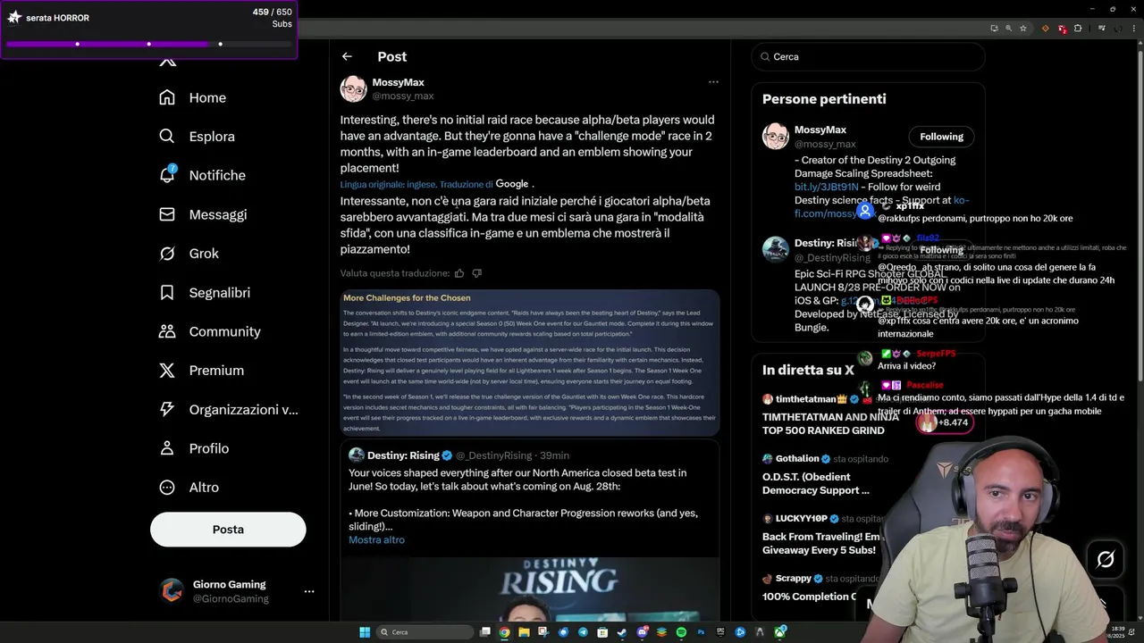Click the Valuta questa traduzione label
This screenshot has height=643, width=1144.
coord(394,273)
